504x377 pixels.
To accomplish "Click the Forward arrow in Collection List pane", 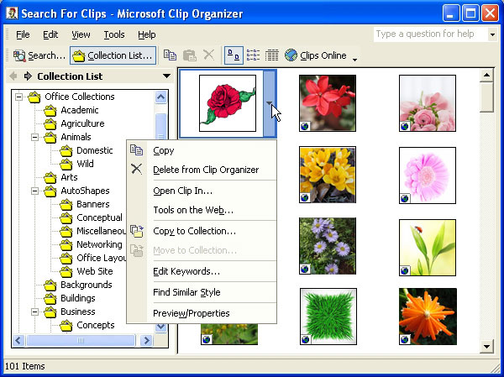I will pyautogui.click(x=28, y=76).
